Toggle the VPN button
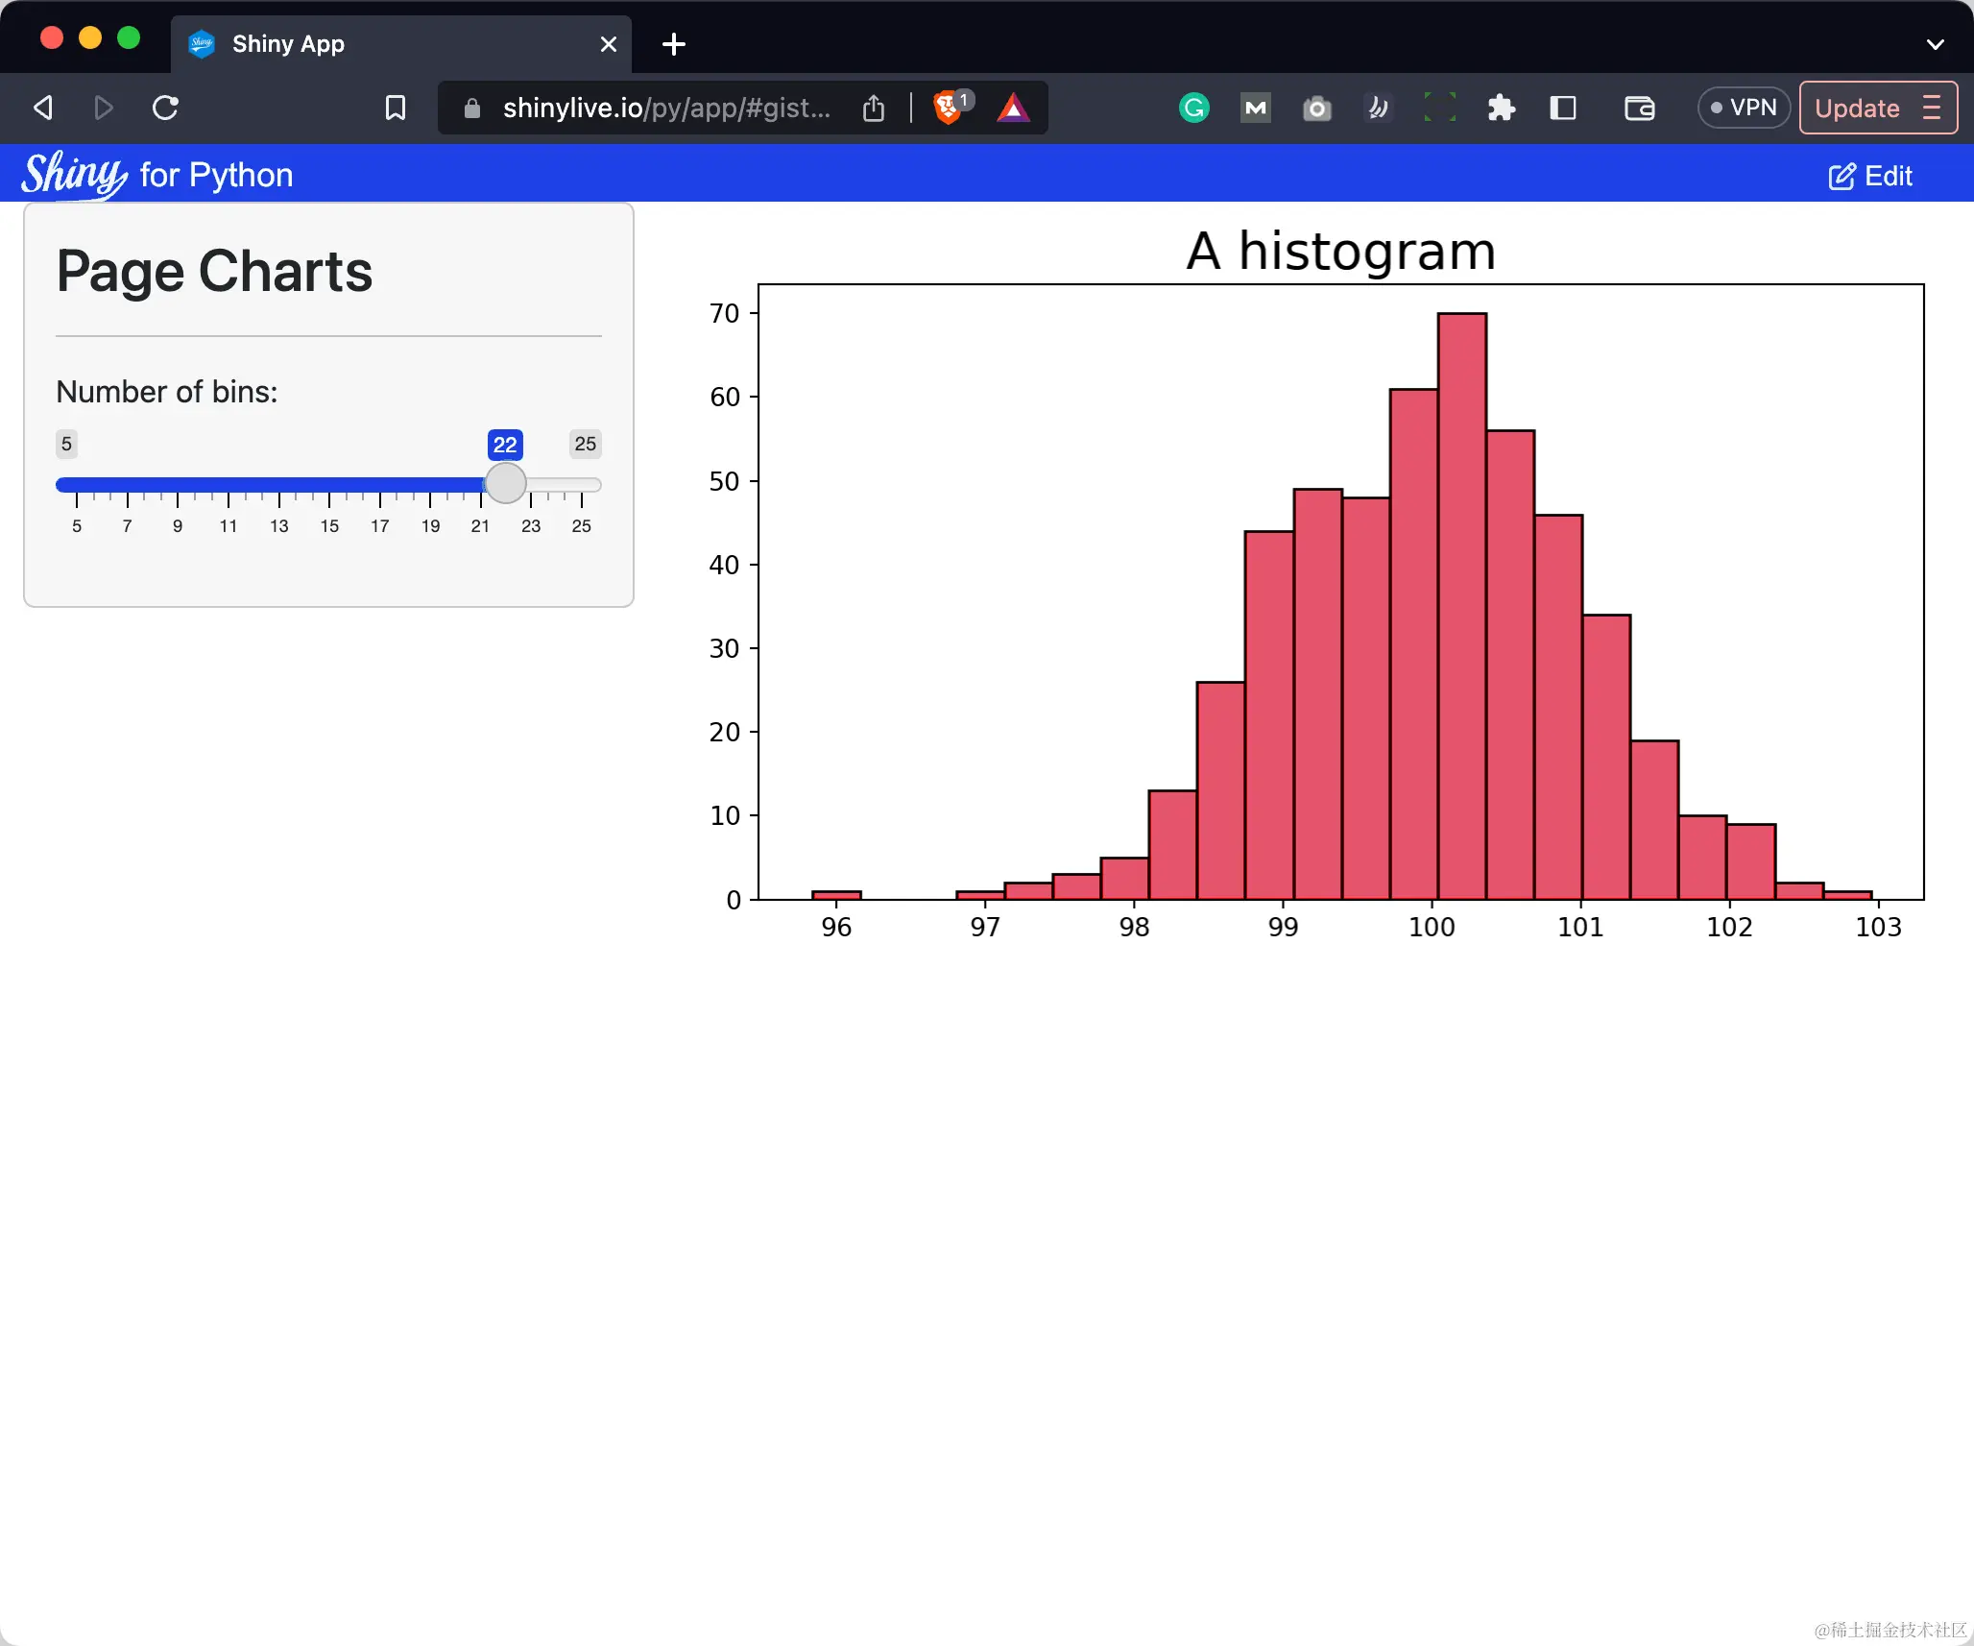1974x1646 pixels. point(1743,108)
